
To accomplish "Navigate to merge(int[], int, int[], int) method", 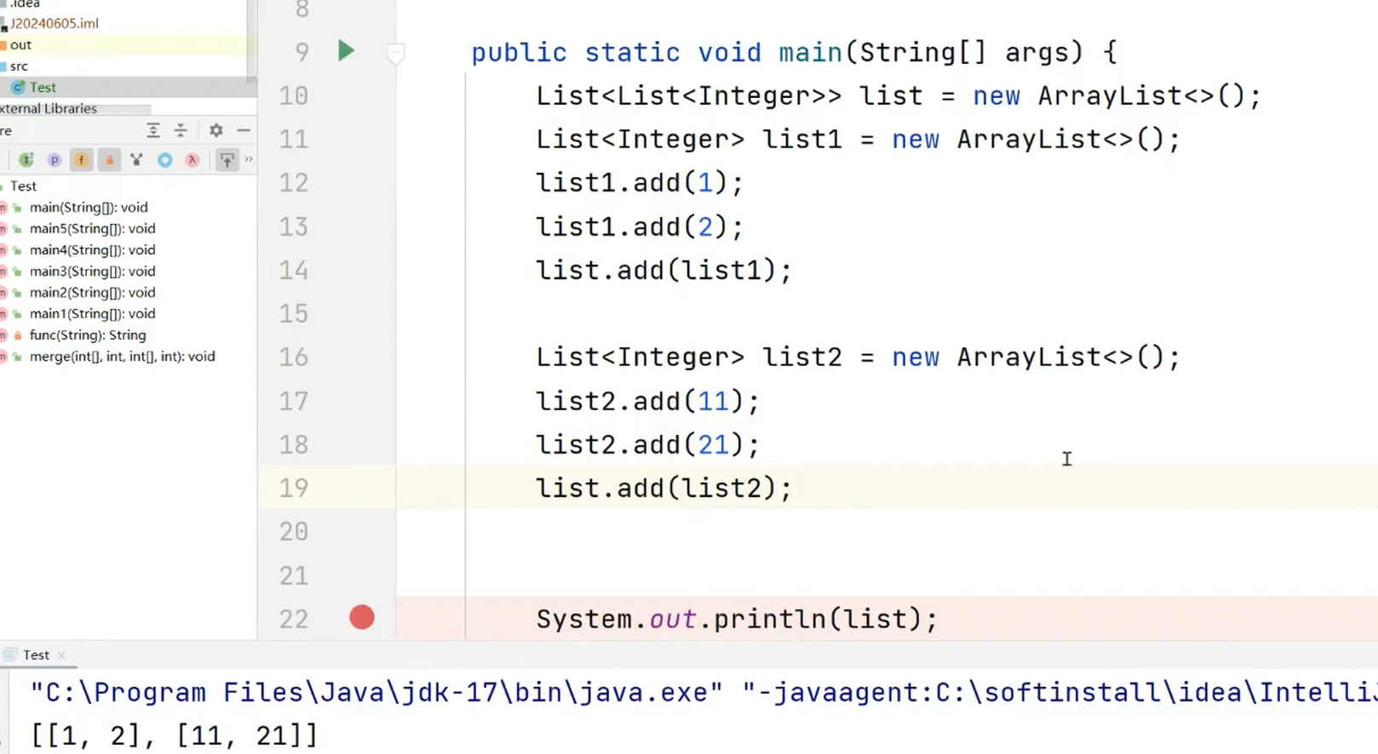I will [x=123, y=356].
